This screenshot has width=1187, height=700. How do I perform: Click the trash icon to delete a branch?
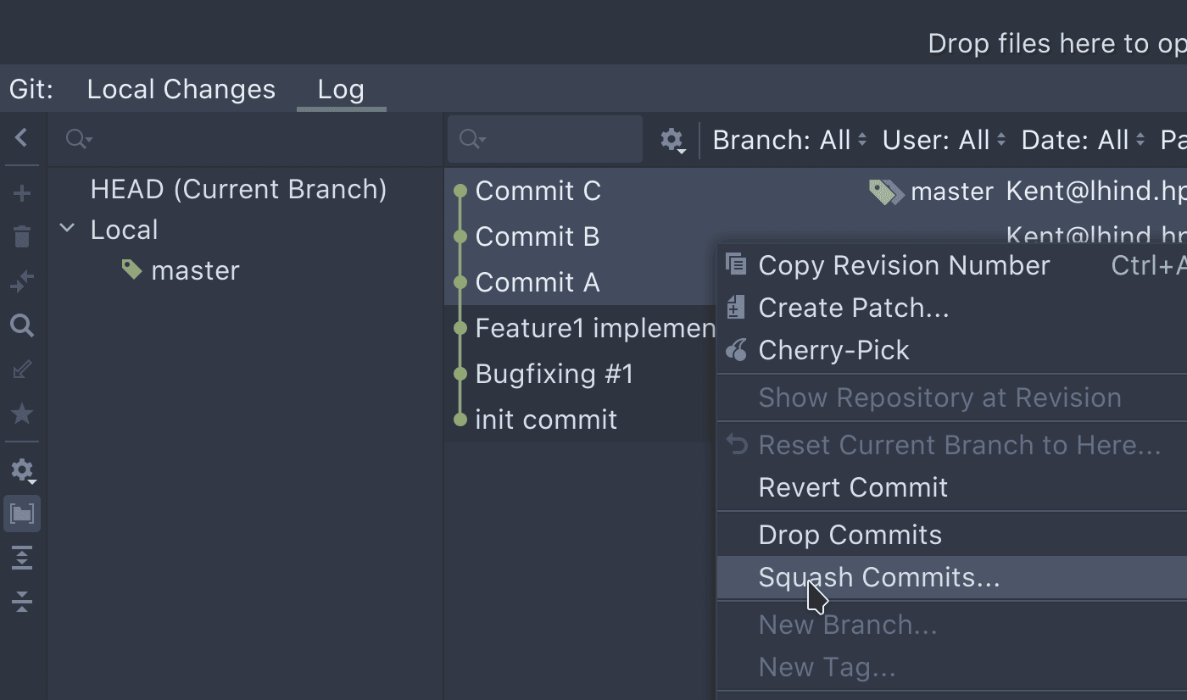tap(22, 236)
